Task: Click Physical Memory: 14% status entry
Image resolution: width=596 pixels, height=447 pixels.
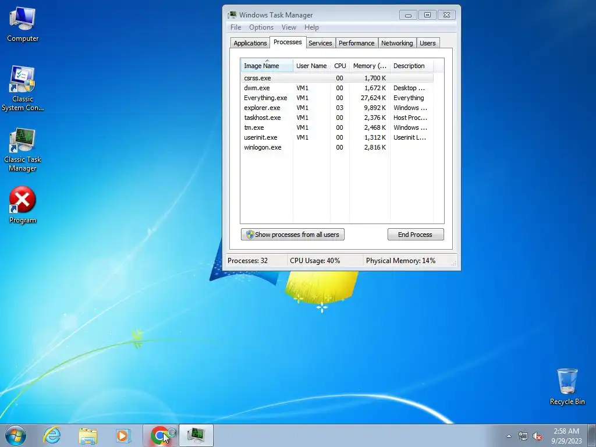Action: [x=400, y=261]
